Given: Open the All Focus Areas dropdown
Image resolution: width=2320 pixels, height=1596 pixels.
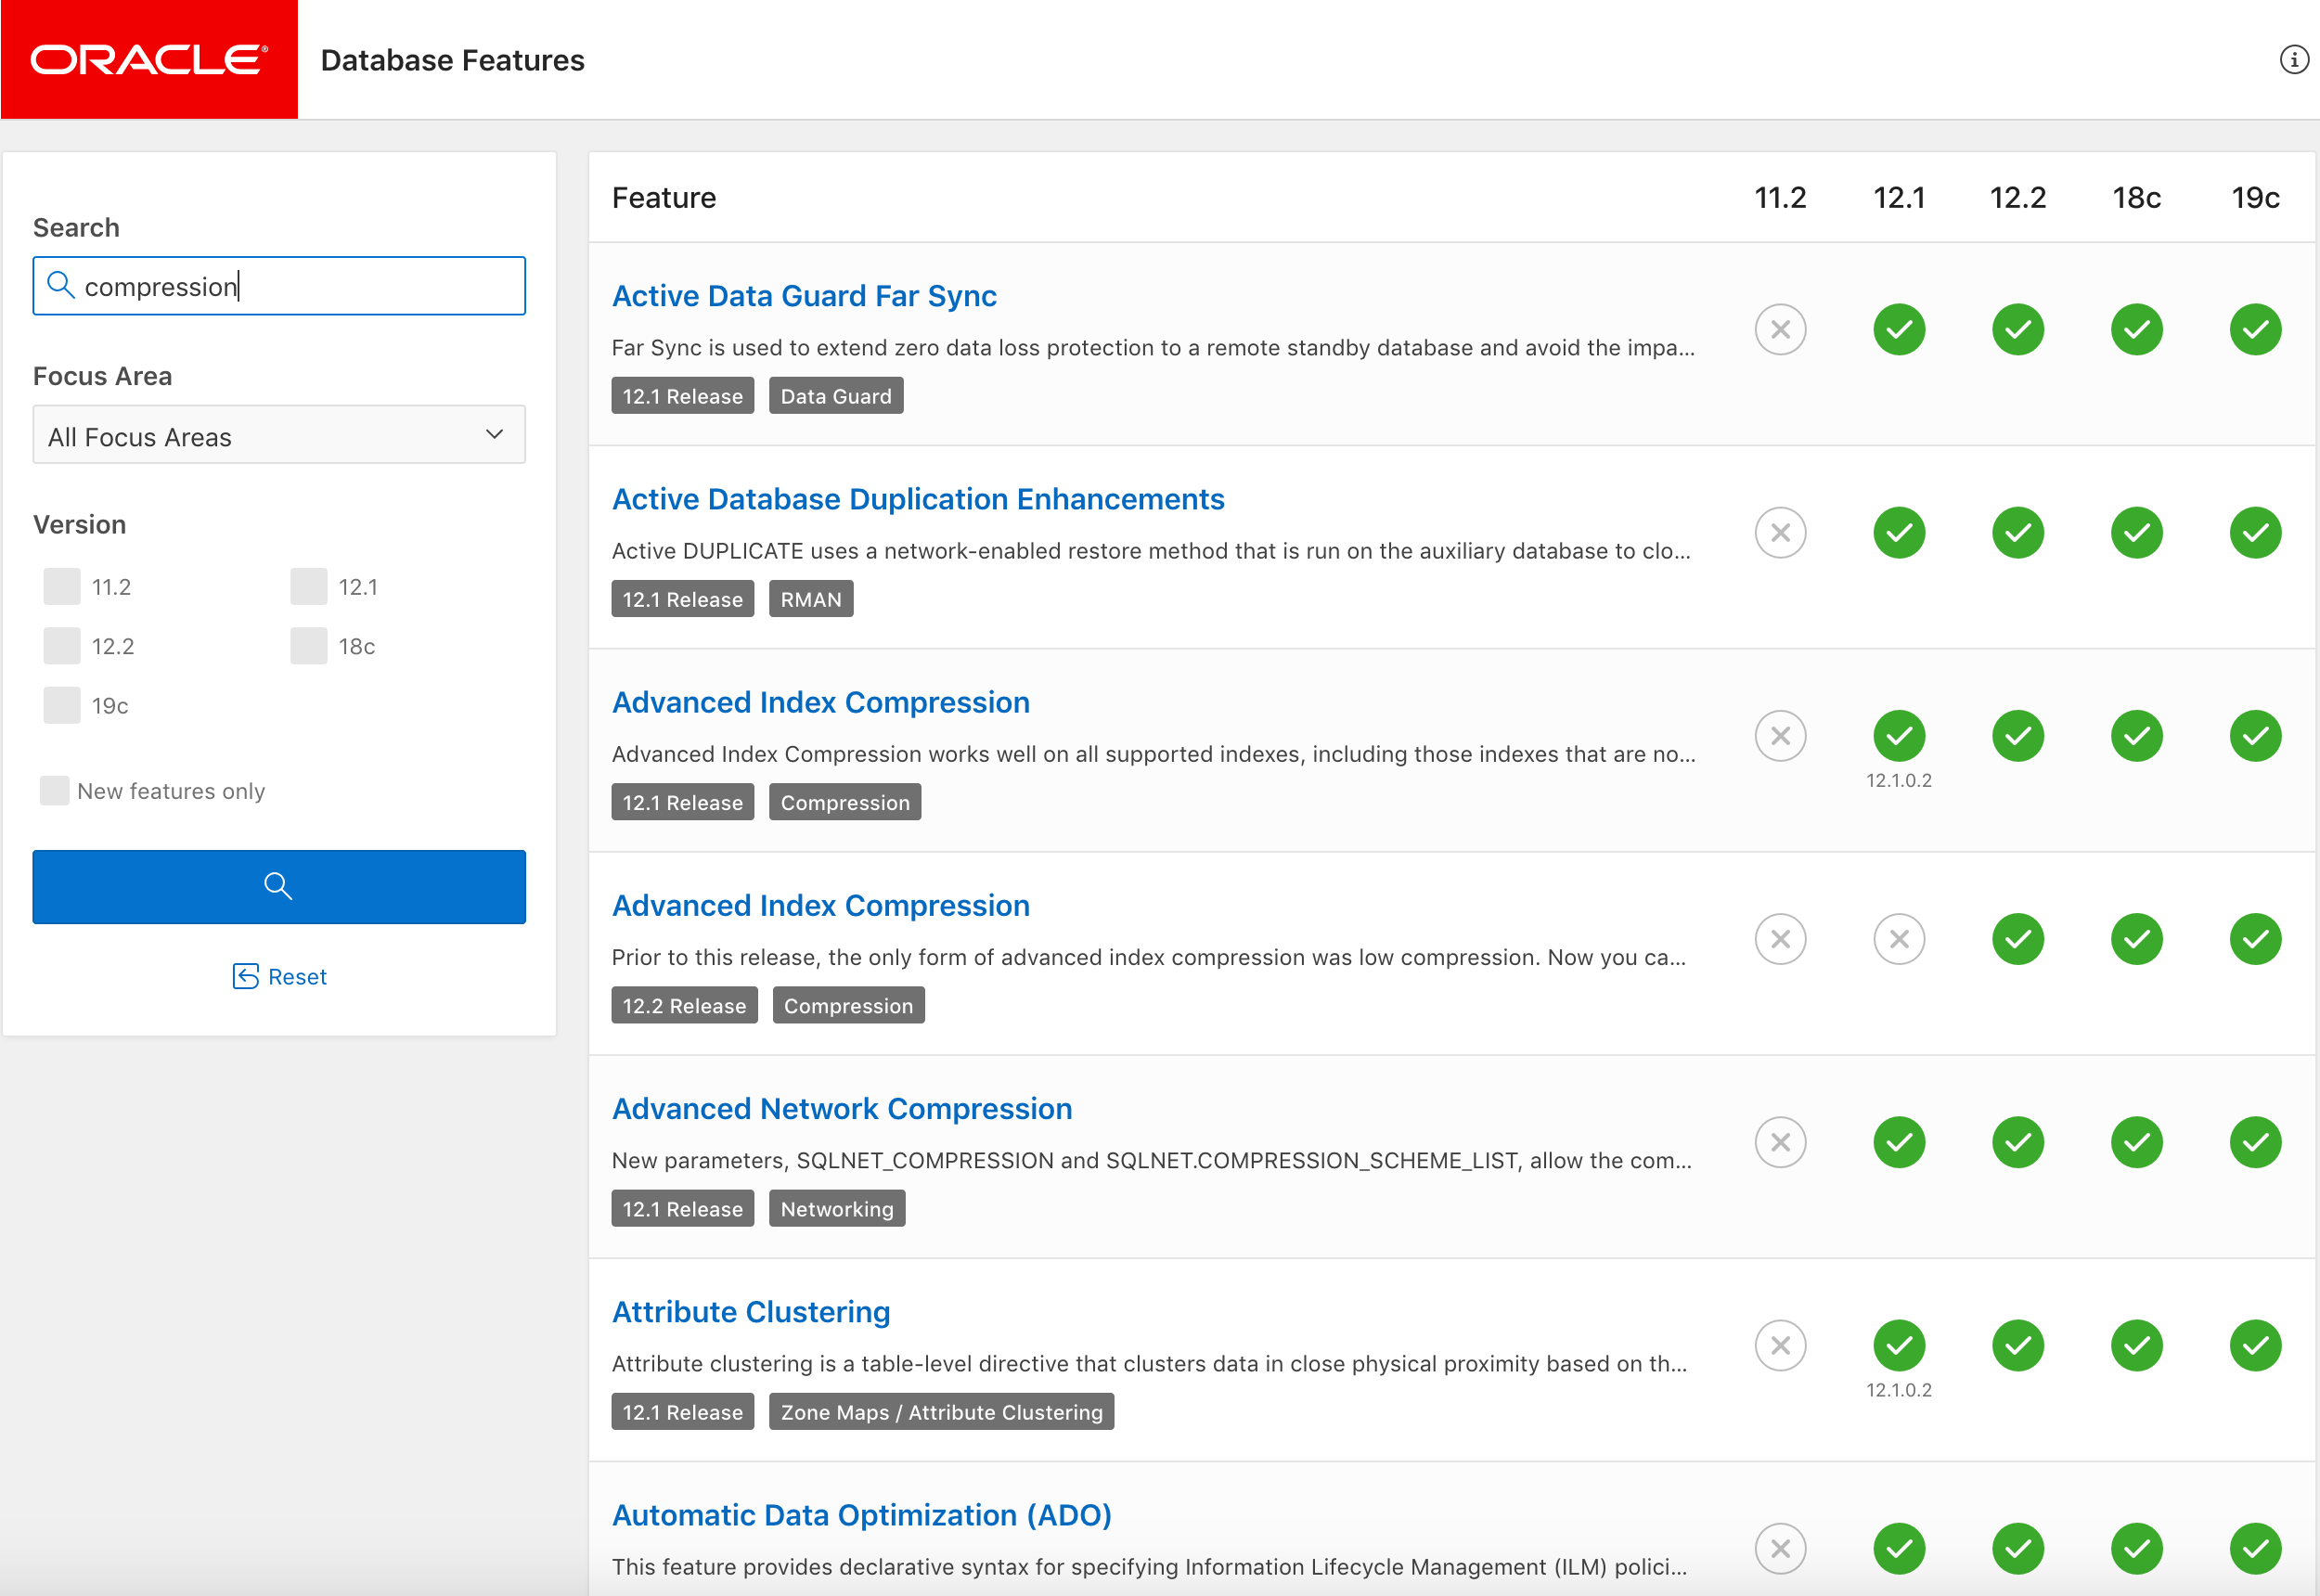Looking at the screenshot, I should [x=278, y=435].
